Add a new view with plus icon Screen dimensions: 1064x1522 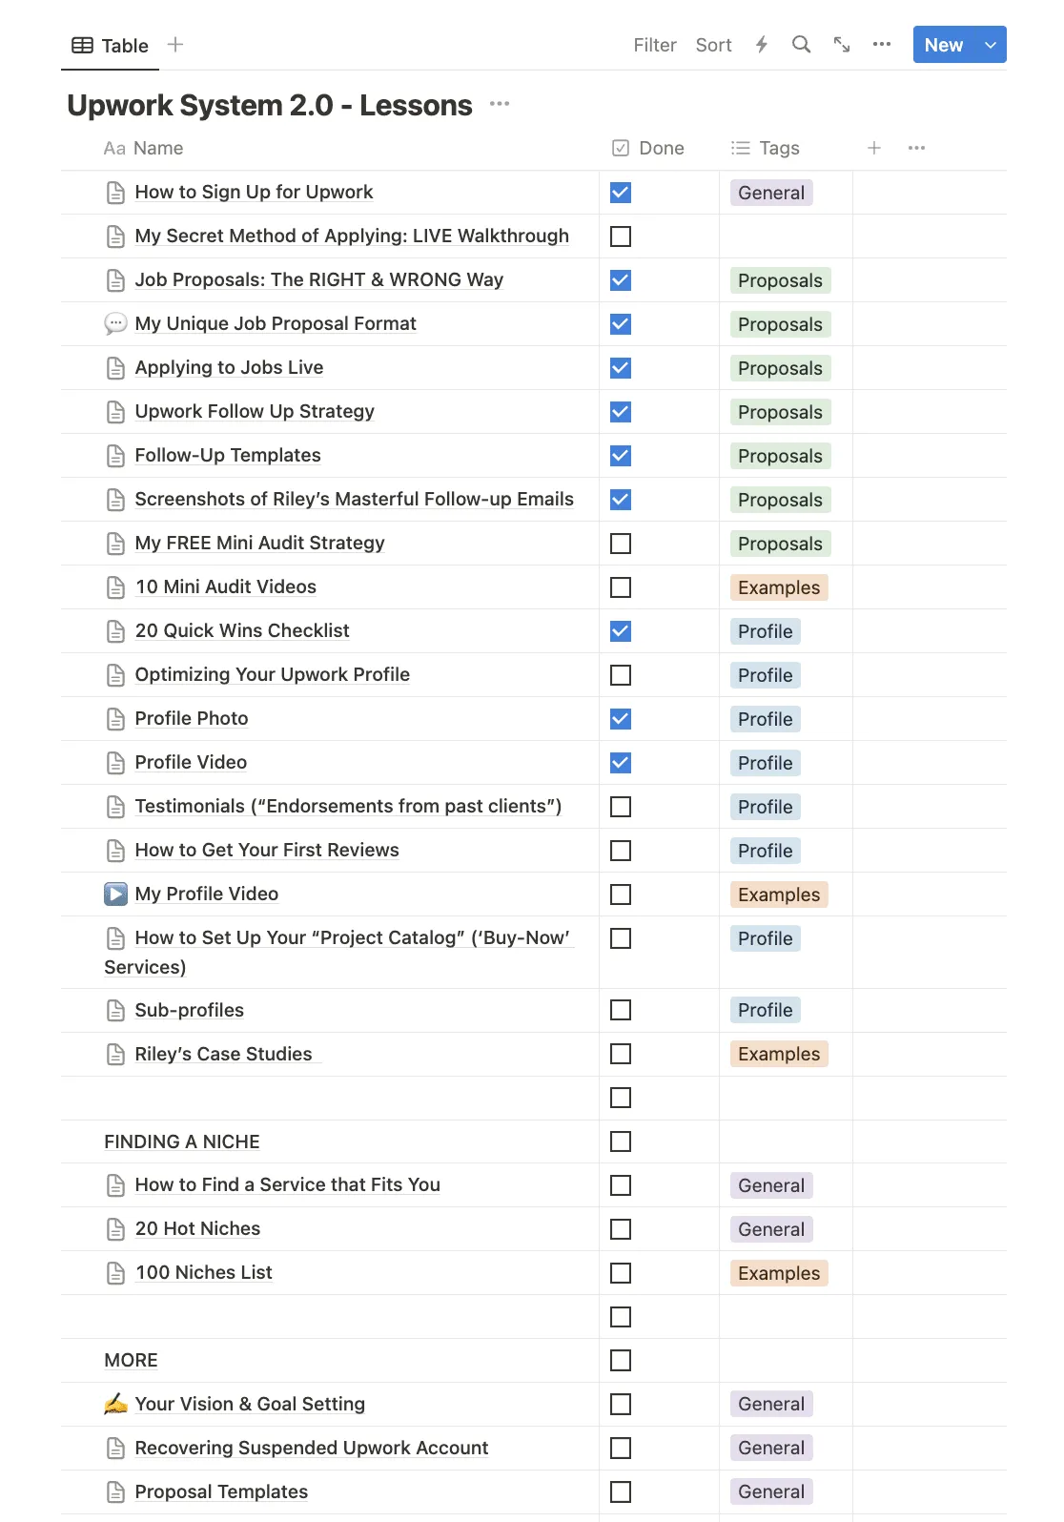(175, 45)
